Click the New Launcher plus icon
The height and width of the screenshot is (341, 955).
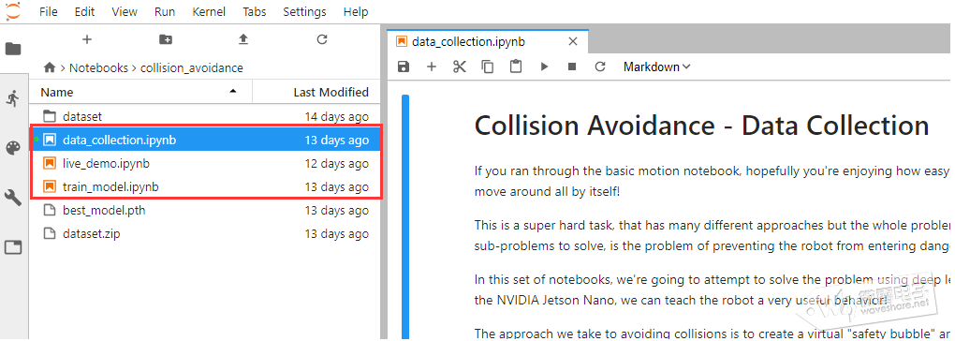86,39
